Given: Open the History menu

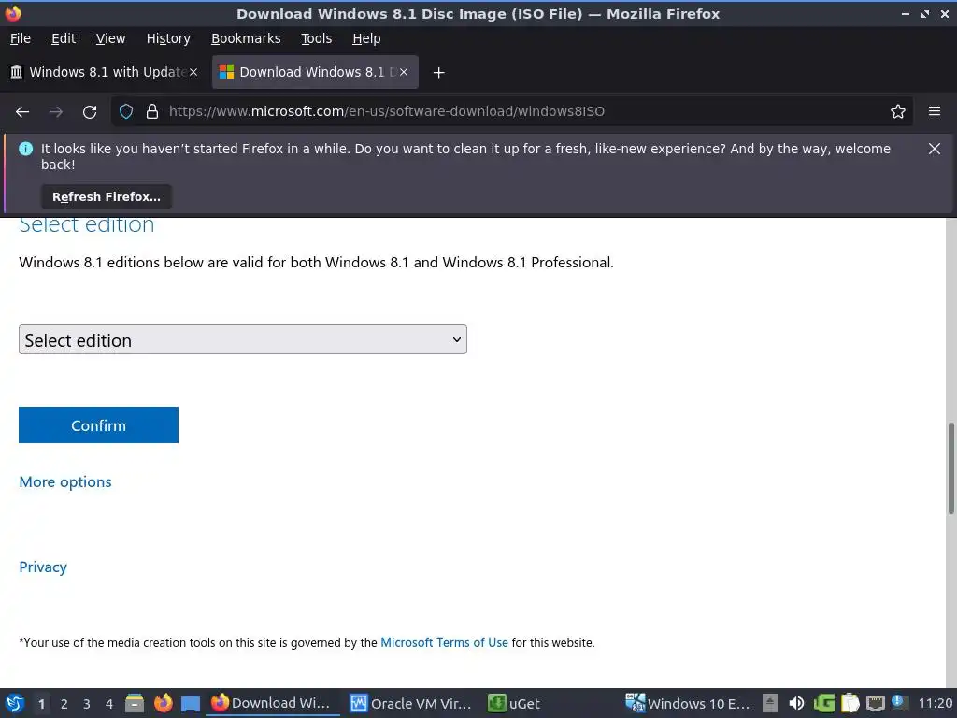Looking at the screenshot, I should tap(168, 38).
